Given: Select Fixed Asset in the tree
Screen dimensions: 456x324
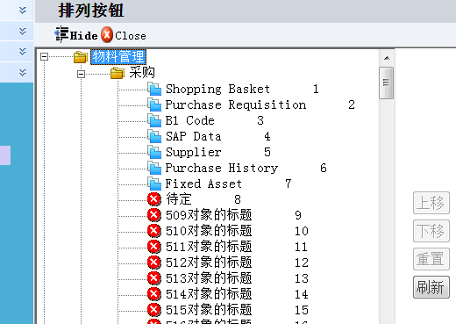Looking at the screenshot, I should tap(203, 184).
